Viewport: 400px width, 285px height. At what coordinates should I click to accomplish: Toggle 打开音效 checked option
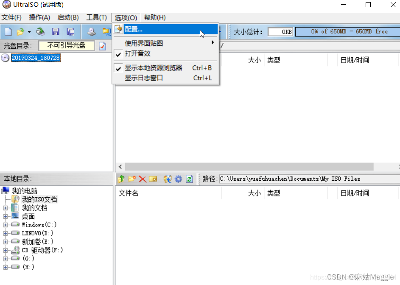[165, 53]
